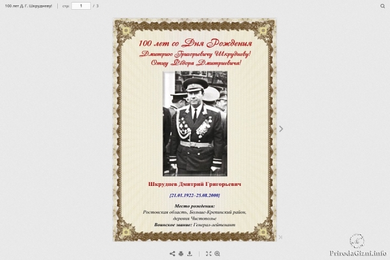Image resolution: width=390 pixels, height=260 pixels.
Task: Click the line 'деревня Чистополье'
Action: 195,218
